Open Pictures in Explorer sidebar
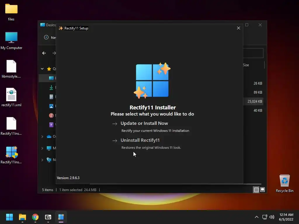The width and height of the screenshot is (299, 224). [x=51, y=106]
